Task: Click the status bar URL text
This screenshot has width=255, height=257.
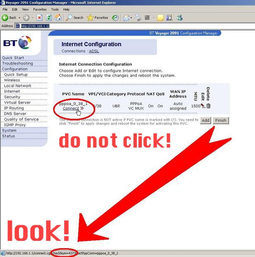Action: tap(62, 253)
